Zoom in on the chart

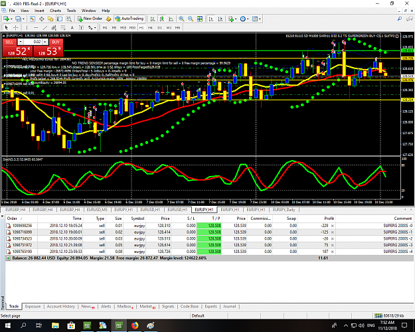[x=181, y=19]
